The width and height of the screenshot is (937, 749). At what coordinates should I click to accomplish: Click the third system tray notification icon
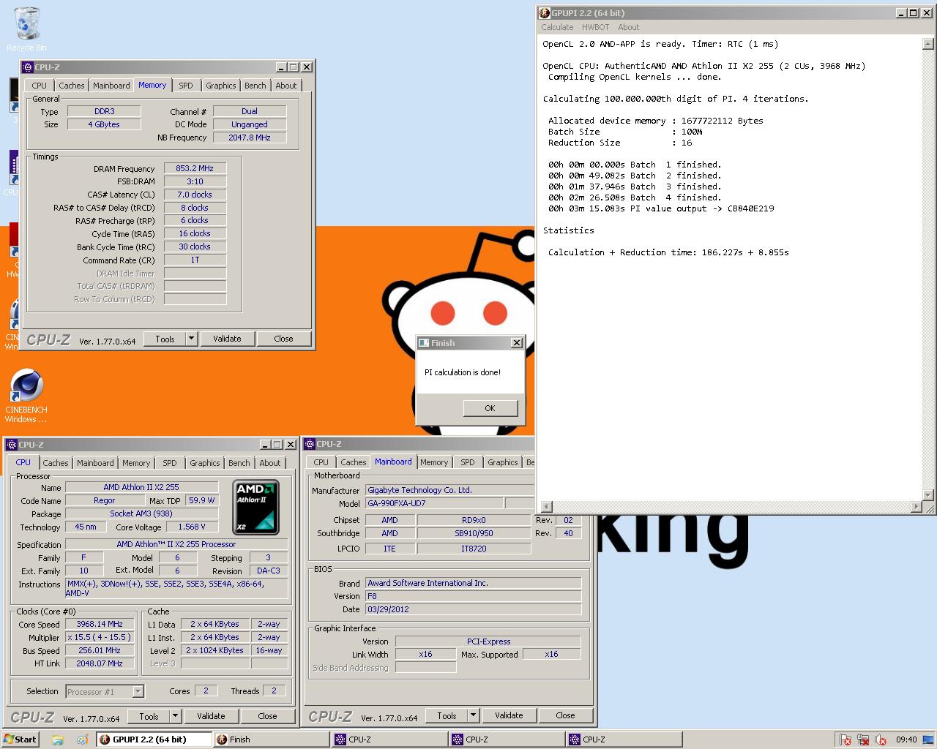click(881, 739)
